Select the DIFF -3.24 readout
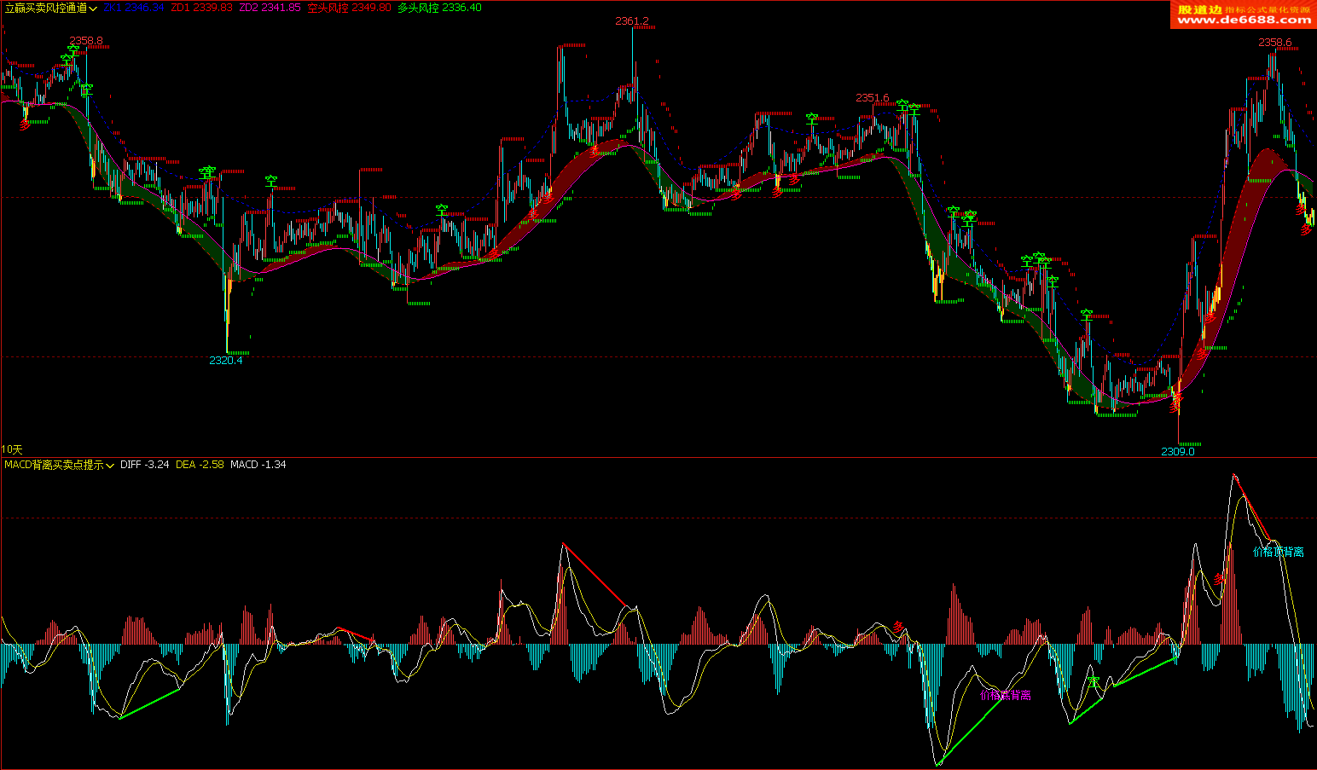Image resolution: width=1317 pixels, height=770 pixels. coord(144,465)
